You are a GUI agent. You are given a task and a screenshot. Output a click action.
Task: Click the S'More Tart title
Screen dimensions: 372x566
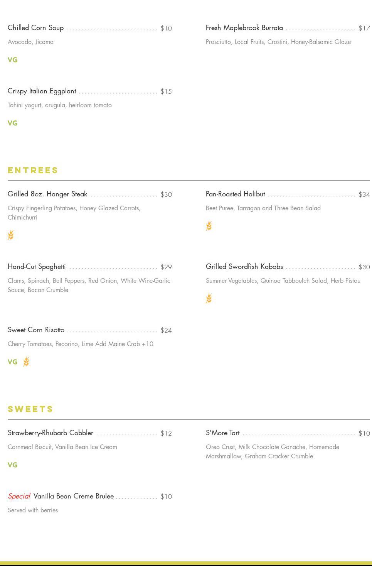click(x=223, y=433)
